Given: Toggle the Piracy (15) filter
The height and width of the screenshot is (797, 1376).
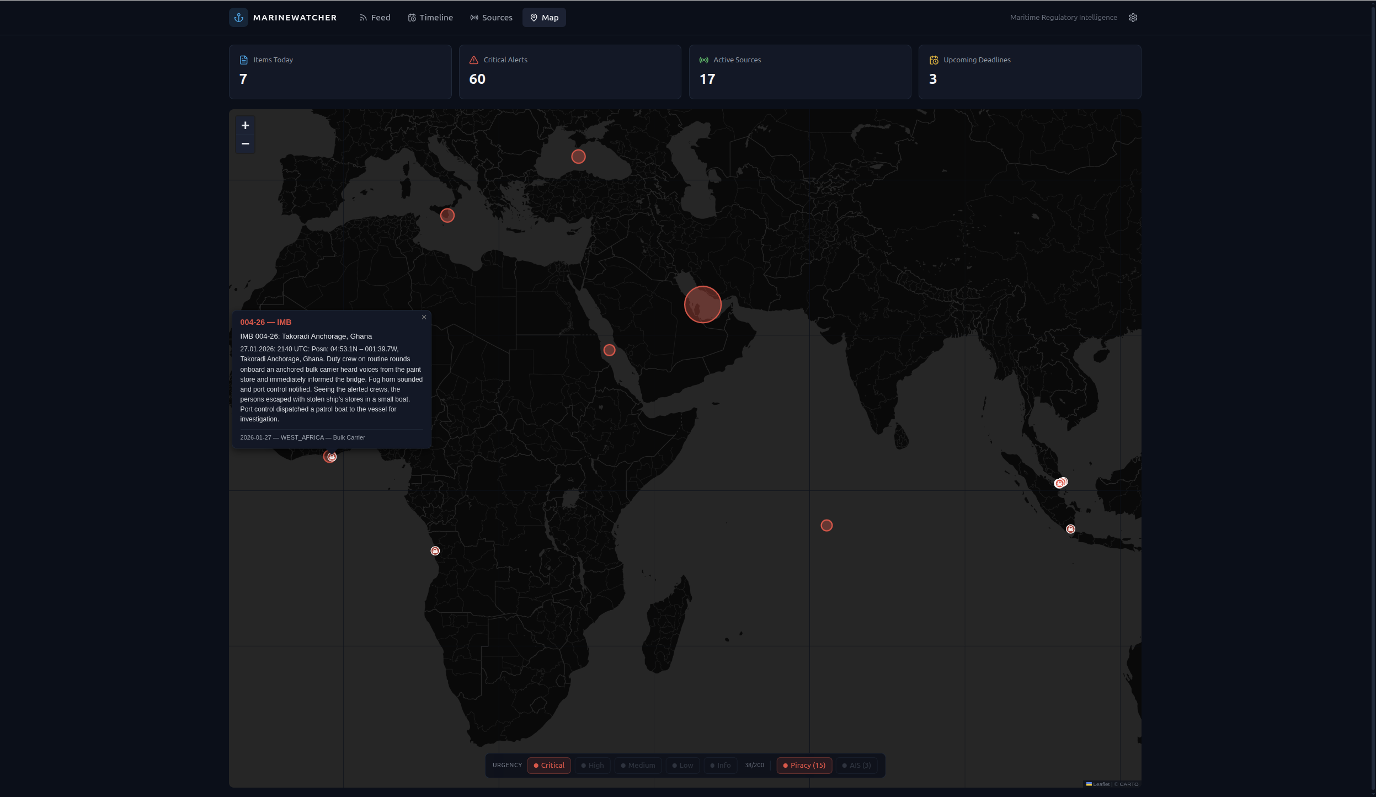Looking at the screenshot, I should tap(804, 765).
